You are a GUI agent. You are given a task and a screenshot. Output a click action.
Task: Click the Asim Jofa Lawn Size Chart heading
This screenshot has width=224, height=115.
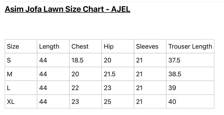tap(67, 9)
